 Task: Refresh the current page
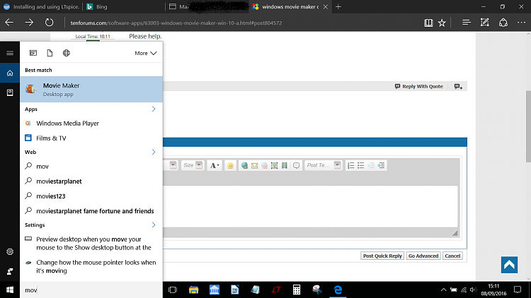tap(50, 23)
